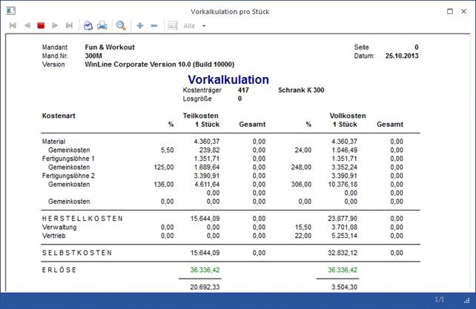Click the next page arrow

click(55, 26)
